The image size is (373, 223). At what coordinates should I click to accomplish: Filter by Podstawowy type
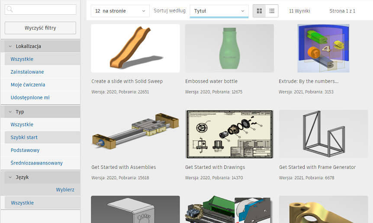tap(42, 150)
